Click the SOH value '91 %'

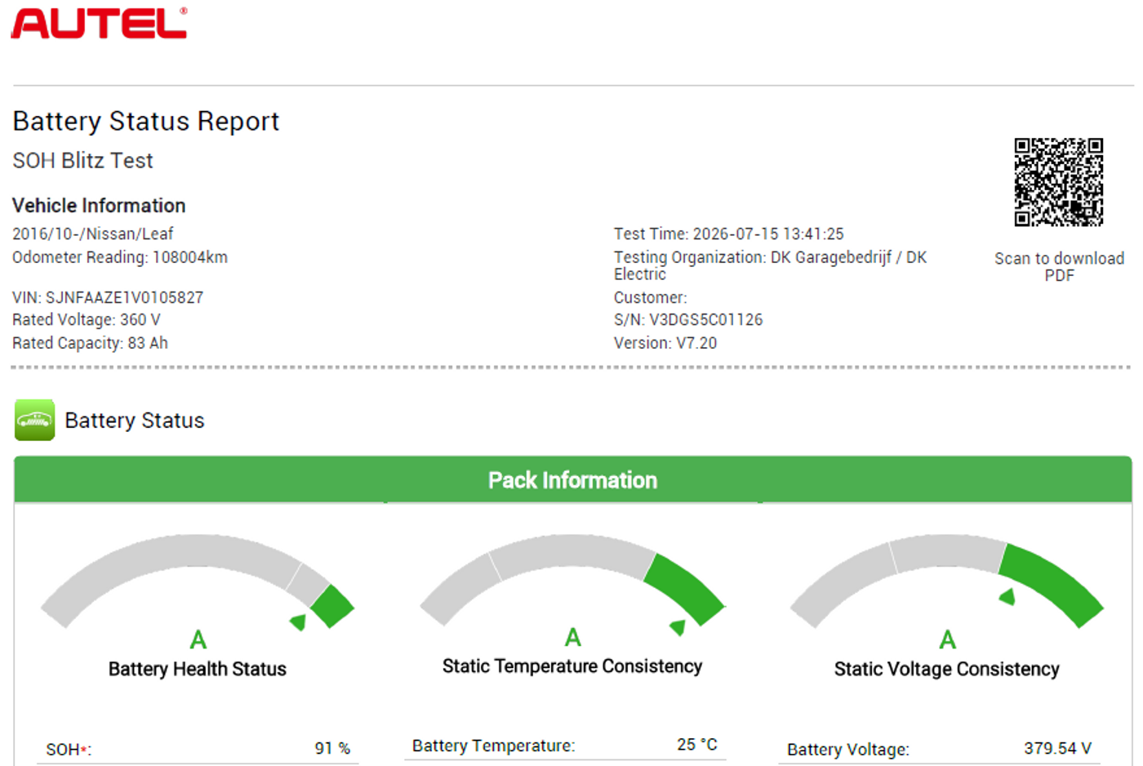click(x=332, y=748)
